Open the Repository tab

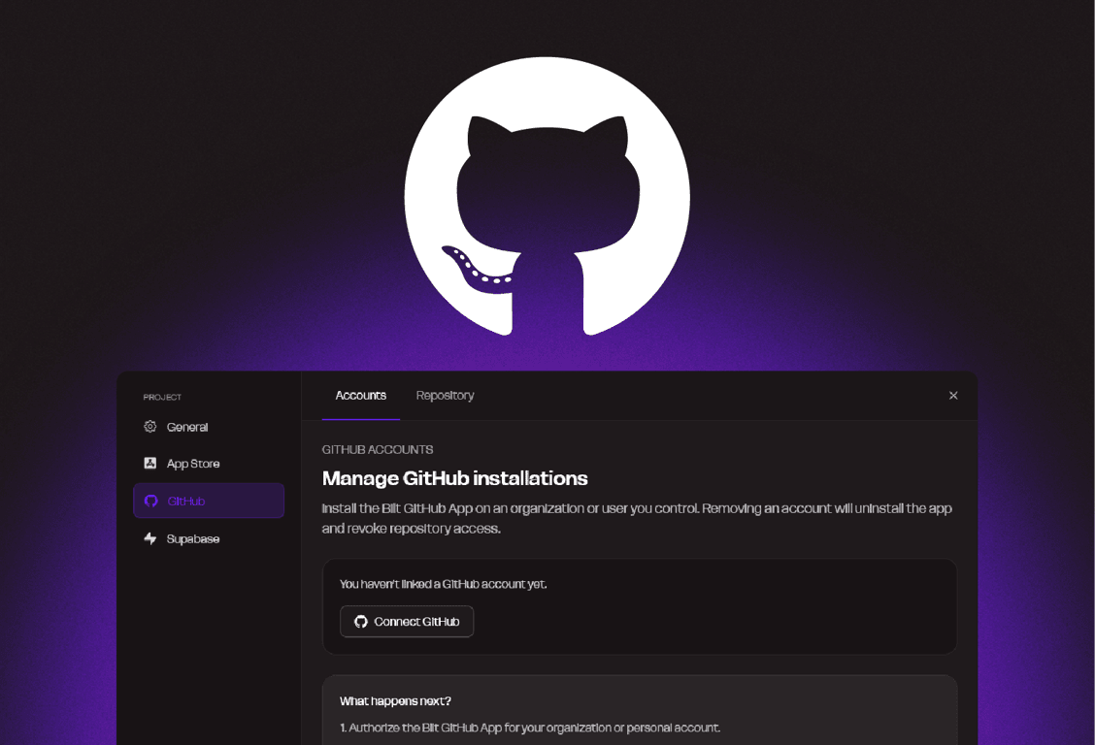[x=445, y=396]
